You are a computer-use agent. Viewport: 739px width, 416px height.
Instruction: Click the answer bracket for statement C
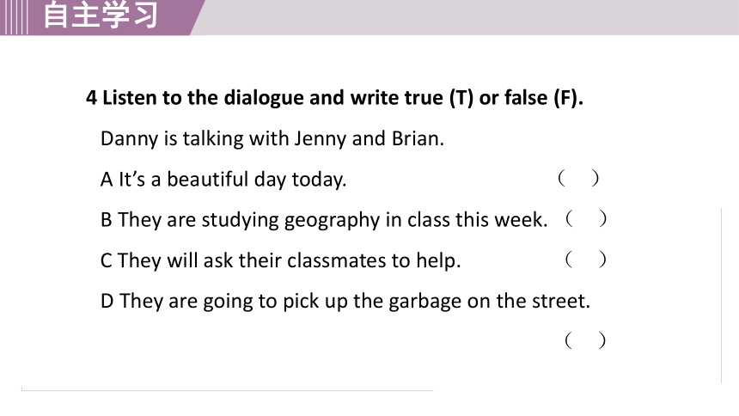tap(586, 260)
